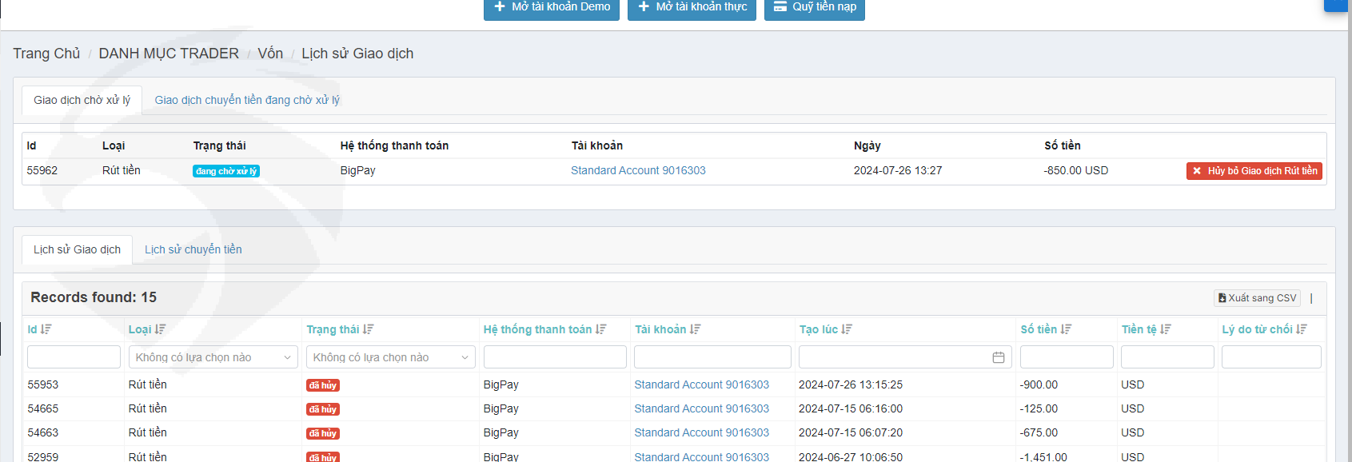The width and height of the screenshot is (1352, 462).
Task: Click the Id filter input field
Action: click(74, 357)
